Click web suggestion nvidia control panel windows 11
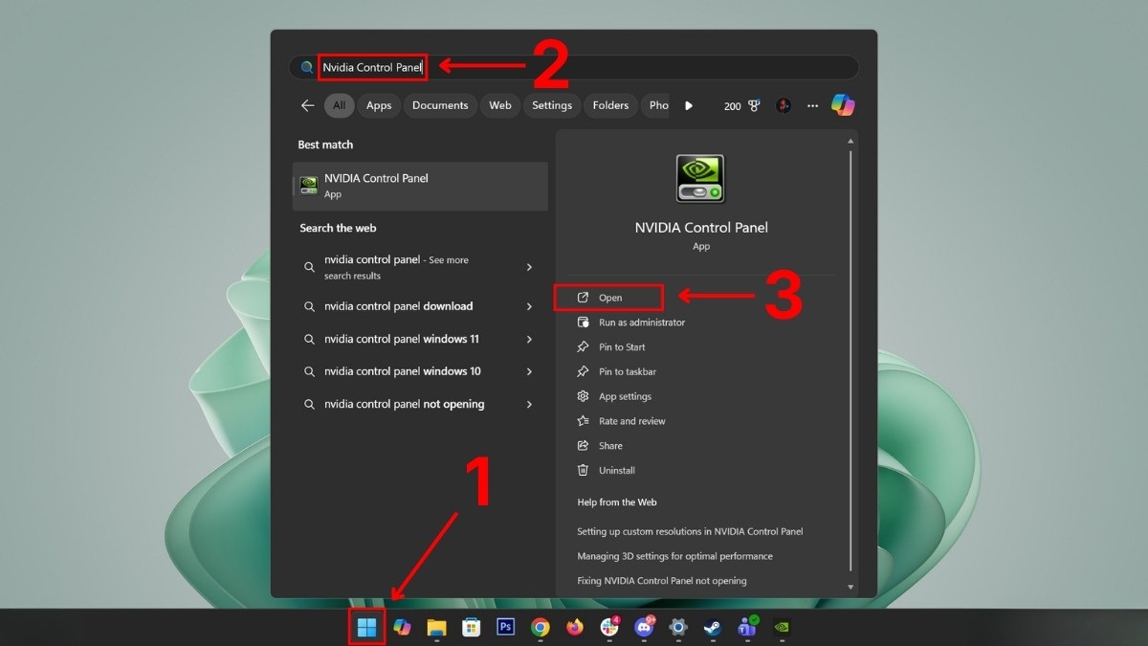 [402, 339]
